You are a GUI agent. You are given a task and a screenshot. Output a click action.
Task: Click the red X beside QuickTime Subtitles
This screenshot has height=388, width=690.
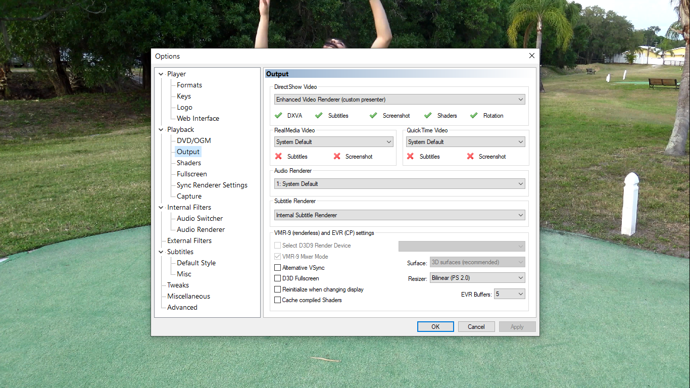point(410,156)
